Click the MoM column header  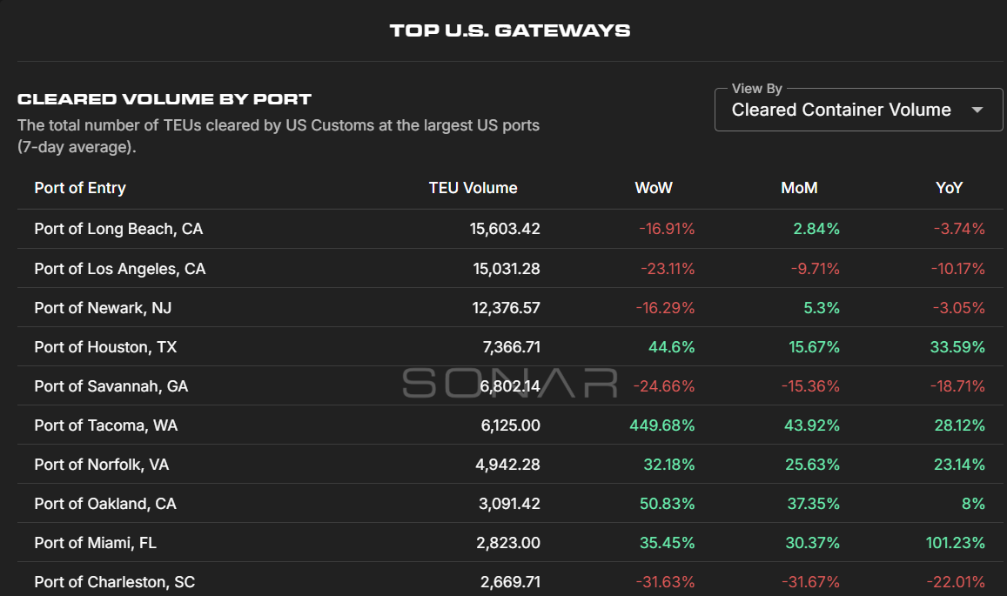799,188
